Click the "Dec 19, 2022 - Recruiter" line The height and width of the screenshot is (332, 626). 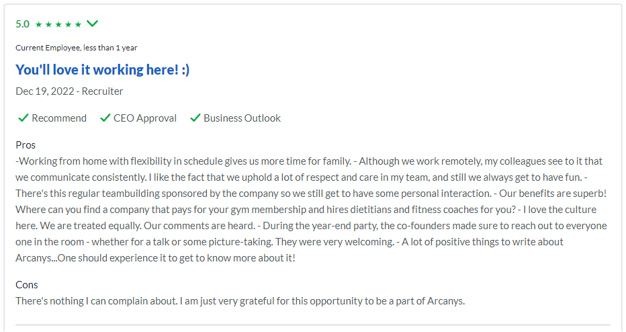69,91
